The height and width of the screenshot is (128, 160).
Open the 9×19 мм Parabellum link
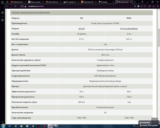click(x=129, y=29)
